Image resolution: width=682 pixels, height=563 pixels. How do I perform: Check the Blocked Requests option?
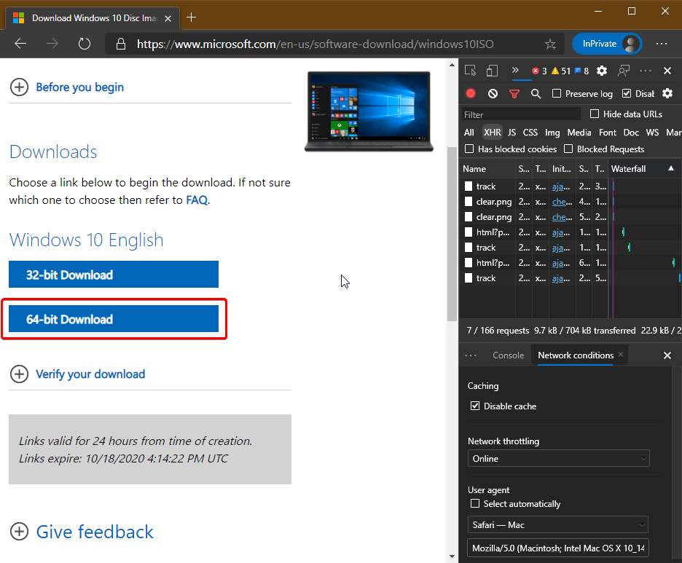click(x=568, y=149)
